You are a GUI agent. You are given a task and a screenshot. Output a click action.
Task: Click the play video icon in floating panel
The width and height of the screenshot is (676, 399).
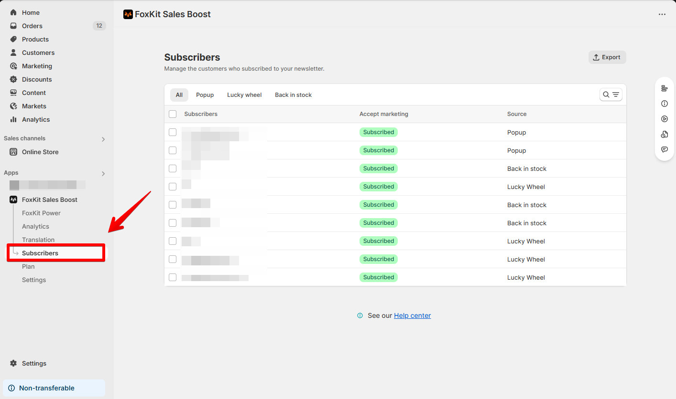click(664, 119)
